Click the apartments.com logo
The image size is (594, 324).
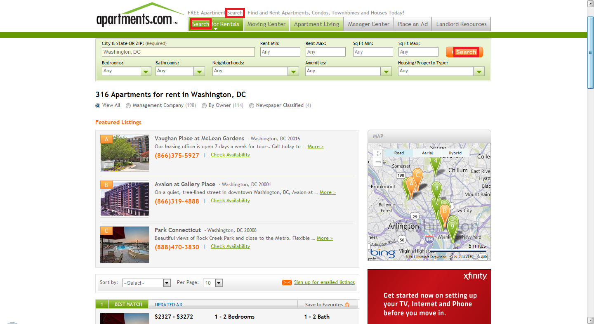coord(140,16)
